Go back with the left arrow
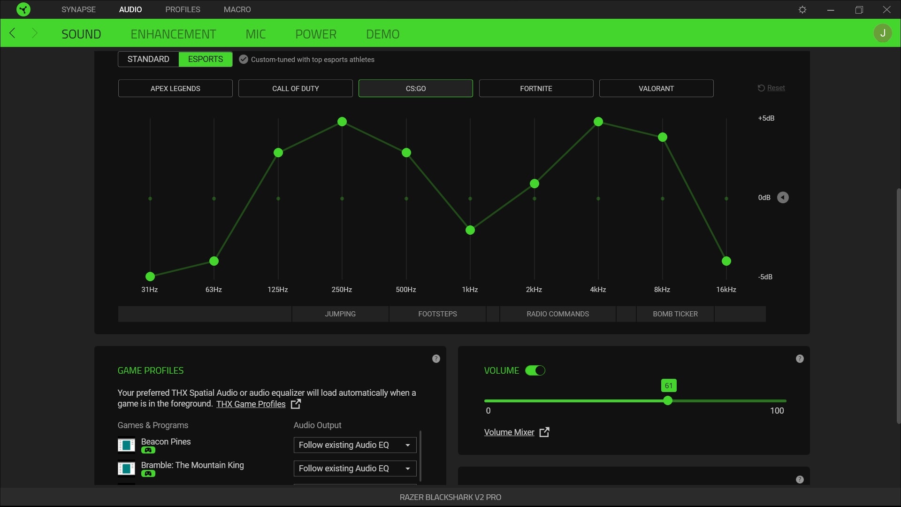 pyautogui.click(x=13, y=33)
